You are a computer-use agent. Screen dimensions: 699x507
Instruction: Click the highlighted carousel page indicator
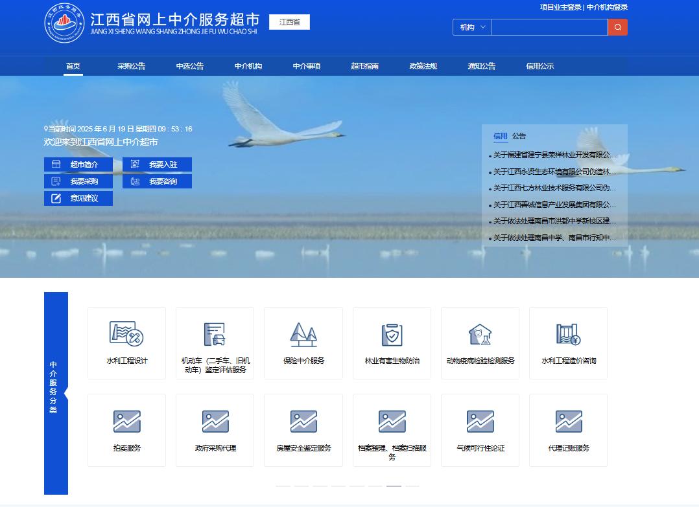point(394,486)
